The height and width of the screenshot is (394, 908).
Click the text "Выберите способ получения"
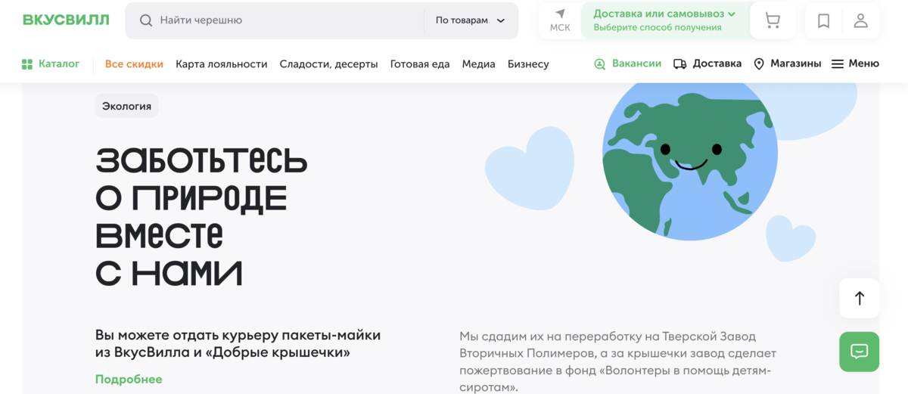[x=658, y=28]
